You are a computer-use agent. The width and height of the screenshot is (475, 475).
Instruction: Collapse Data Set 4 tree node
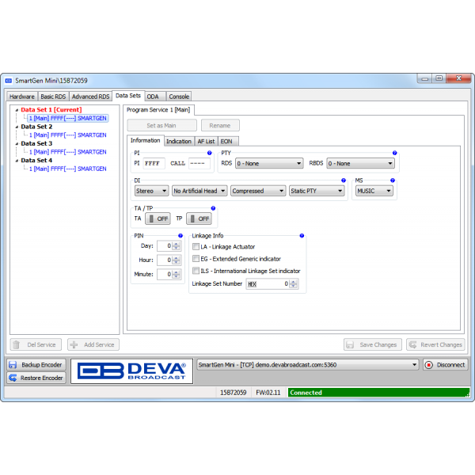(17, 161)
